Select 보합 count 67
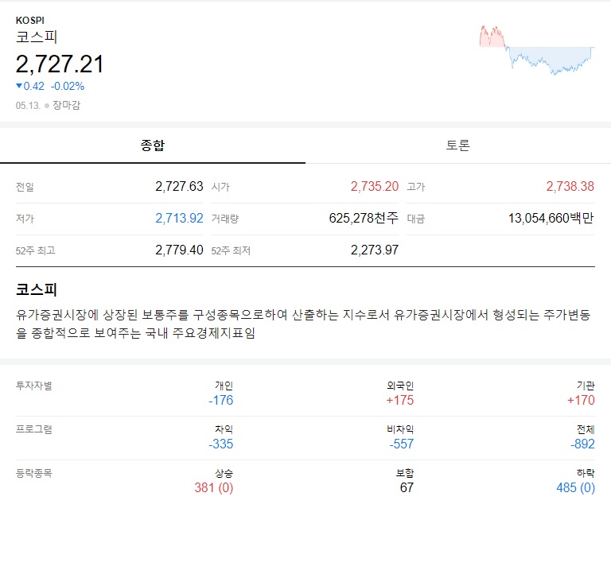611x574 pixels. [407, 488]
